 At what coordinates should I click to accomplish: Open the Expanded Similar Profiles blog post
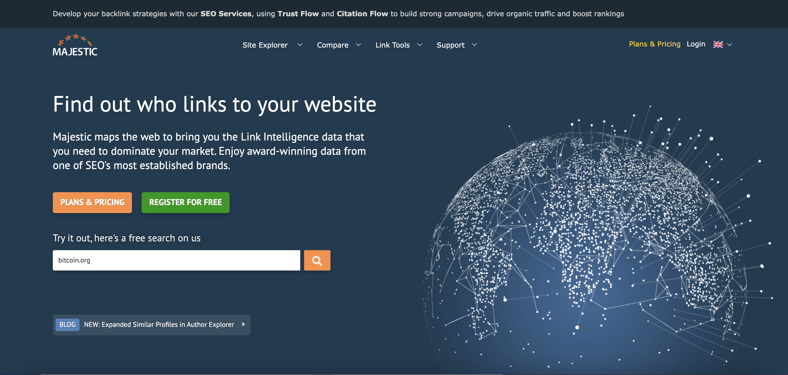point(159,324)
